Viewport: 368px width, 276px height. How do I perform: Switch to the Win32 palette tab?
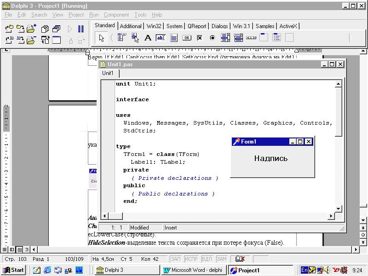pyautogui.click(x=154, y=26)
